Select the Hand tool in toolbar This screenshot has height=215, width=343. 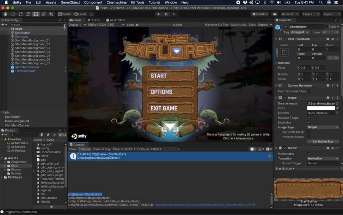pyautogui.click(x=5, y=14)
